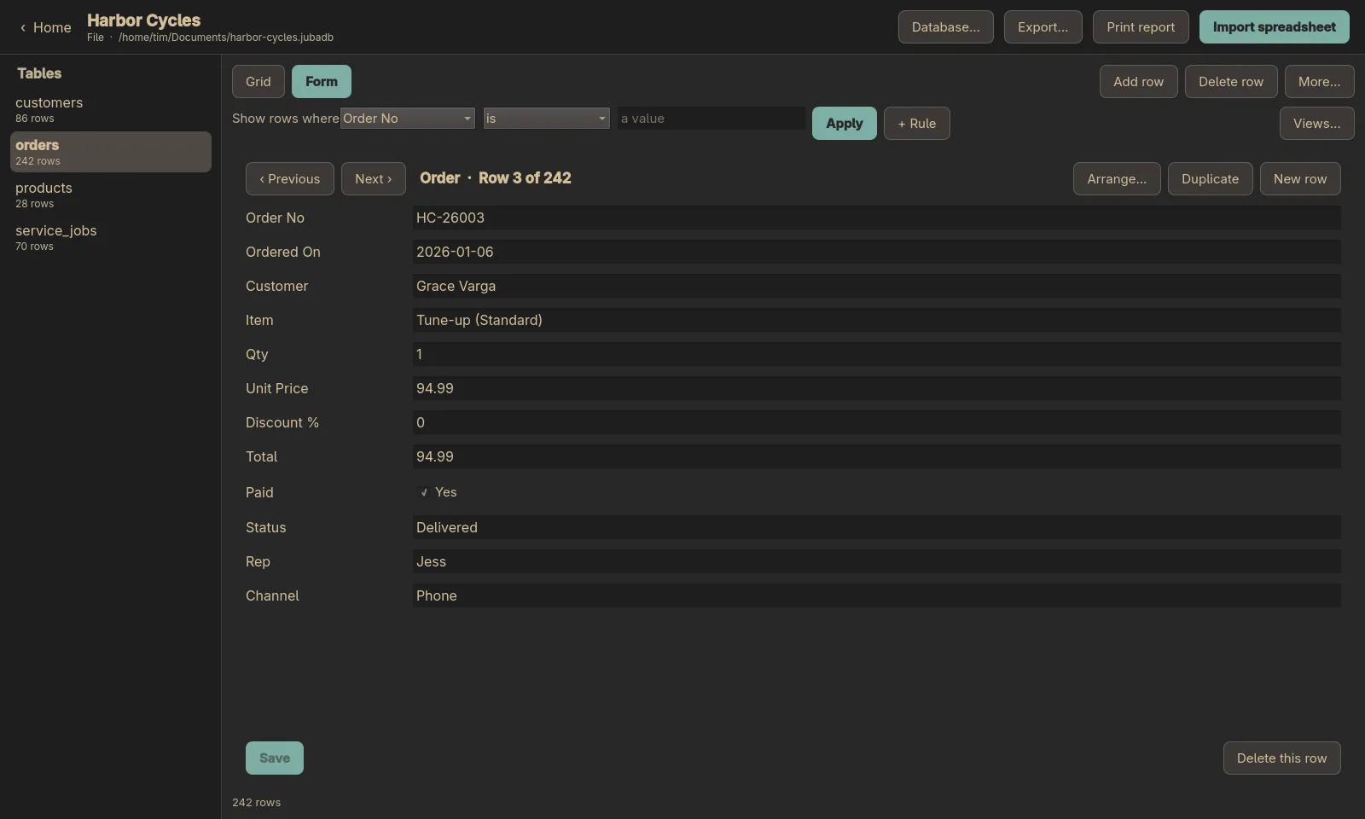Viewport: 1365px width, 819px height.
Task: Click the Channel field Phone
Action: [x=877, y=595]
